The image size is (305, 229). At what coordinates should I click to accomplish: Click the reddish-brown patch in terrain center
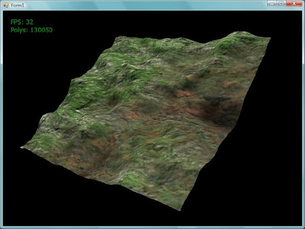tap(183, 94)
